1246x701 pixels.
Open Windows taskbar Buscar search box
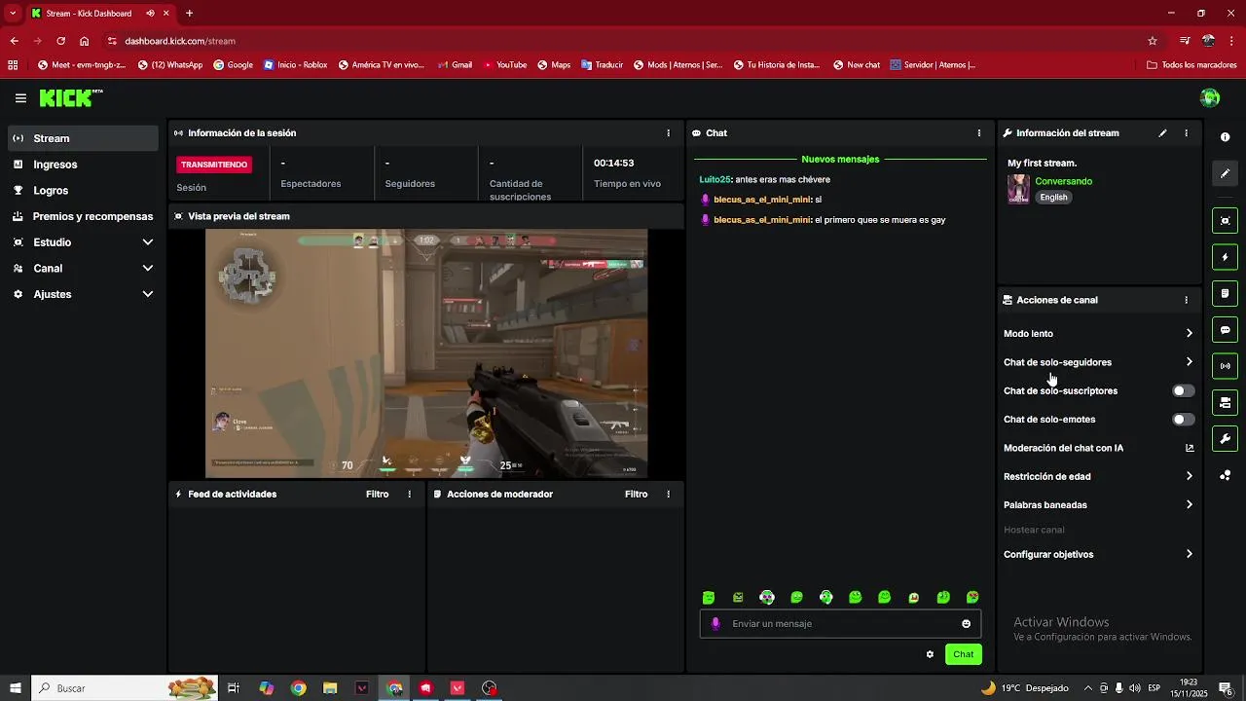coord(126,688)
